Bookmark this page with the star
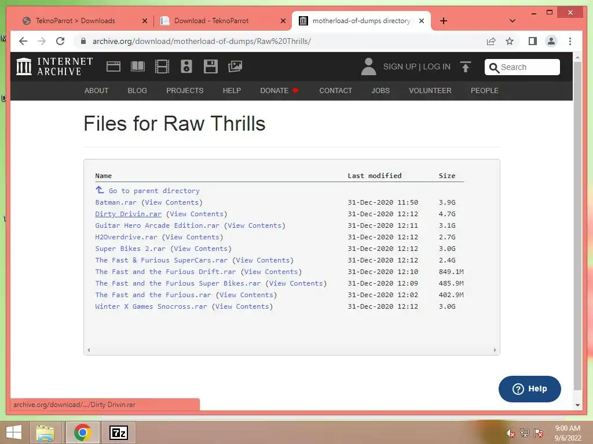593x444 pixels. pyautogui.click(x=510, y=41)
